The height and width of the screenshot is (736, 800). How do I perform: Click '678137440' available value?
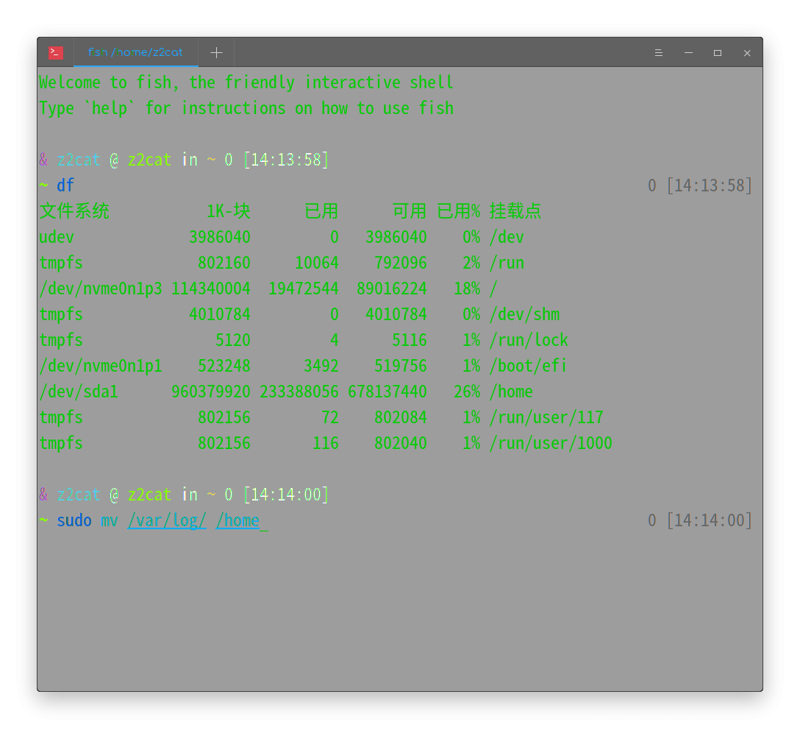[x=387, y=392]
